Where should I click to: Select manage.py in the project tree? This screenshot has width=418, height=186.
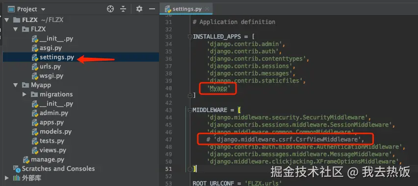point(48,160)
